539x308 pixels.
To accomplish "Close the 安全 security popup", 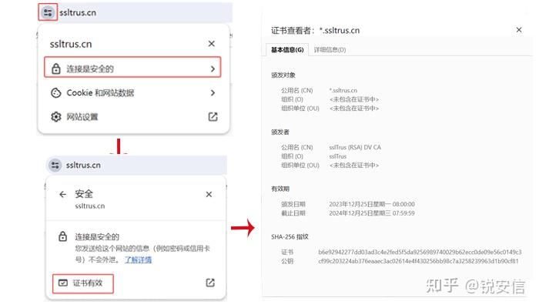I will click(209, 194).
